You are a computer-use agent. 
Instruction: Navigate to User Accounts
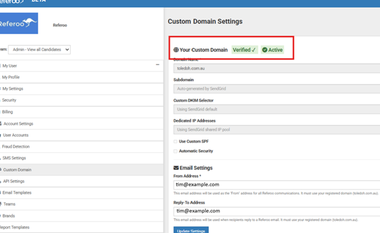click(x=81, y=135)
